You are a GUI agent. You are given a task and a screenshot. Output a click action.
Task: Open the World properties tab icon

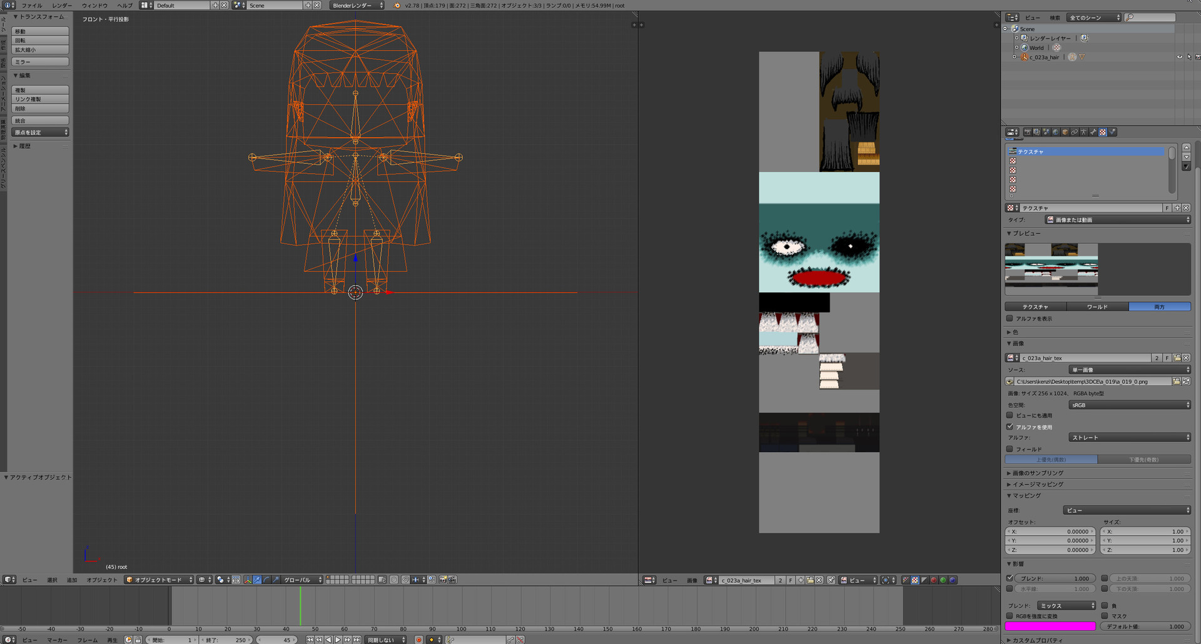click(1055, 133)
